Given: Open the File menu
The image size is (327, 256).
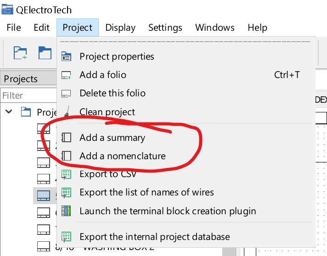Looking at the screenshot, I should coord(14,28).
